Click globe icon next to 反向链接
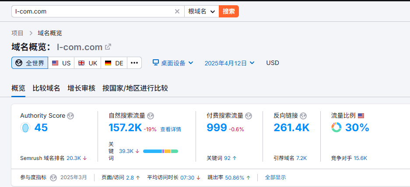Viewport: 410px width, 187px height. [x=303, y=116]
